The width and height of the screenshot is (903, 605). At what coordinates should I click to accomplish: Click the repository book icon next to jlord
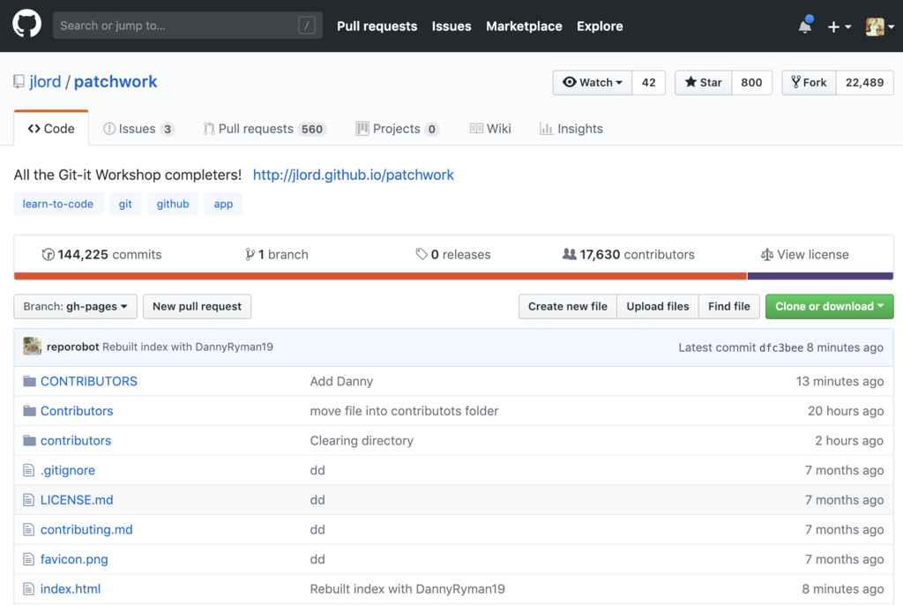19,82
